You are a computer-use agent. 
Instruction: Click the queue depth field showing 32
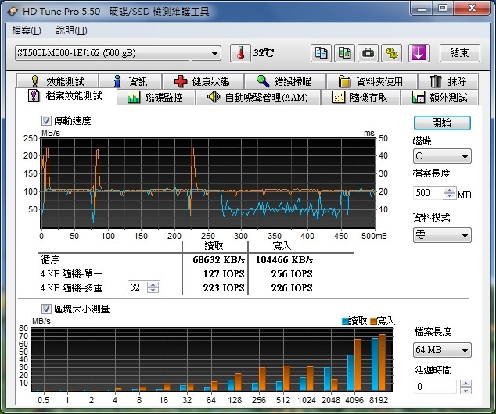pos(138,287)
